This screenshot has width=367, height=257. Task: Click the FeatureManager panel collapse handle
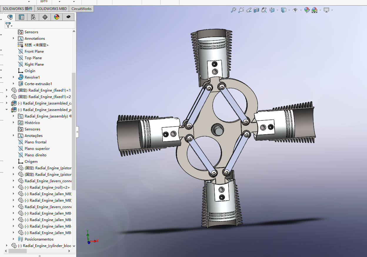click(x=77, y=132)
